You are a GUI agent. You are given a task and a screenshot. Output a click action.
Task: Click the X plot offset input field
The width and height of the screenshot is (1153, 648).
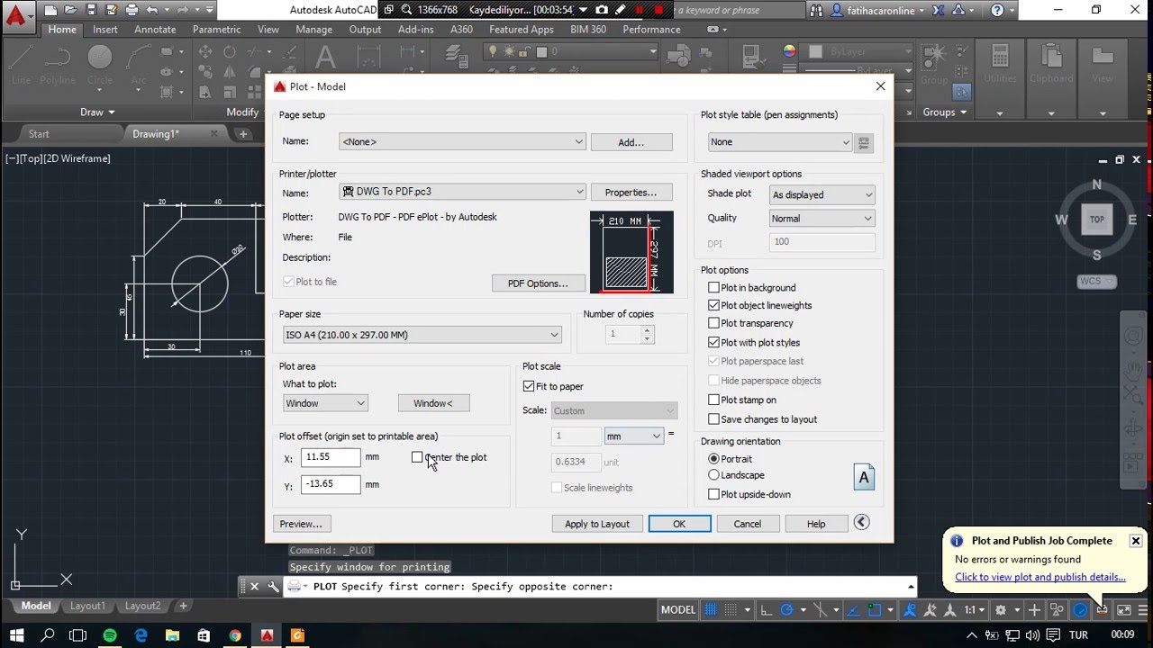coord(331,457)
